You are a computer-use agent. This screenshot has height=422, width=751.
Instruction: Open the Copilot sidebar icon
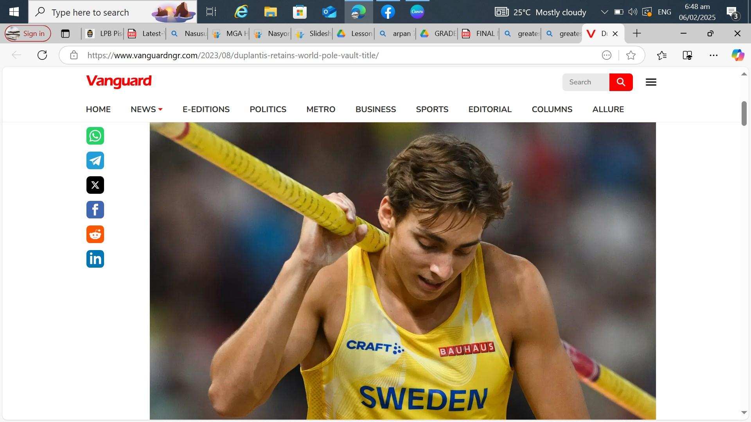point(738,55)
